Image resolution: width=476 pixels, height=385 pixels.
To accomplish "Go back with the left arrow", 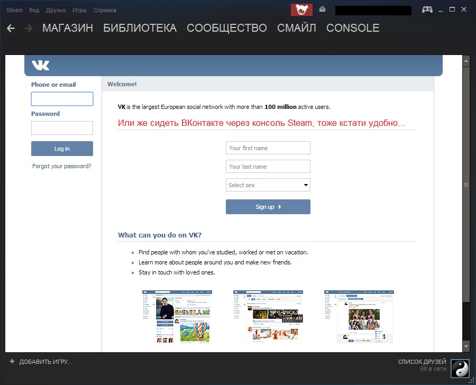I will pos(11,28).
